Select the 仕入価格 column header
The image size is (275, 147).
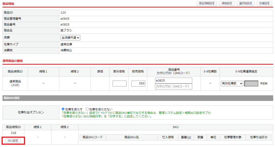(x=168, y=137)
